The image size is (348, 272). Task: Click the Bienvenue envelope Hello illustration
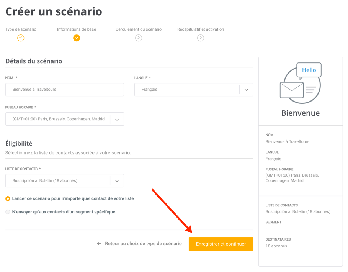301,83
